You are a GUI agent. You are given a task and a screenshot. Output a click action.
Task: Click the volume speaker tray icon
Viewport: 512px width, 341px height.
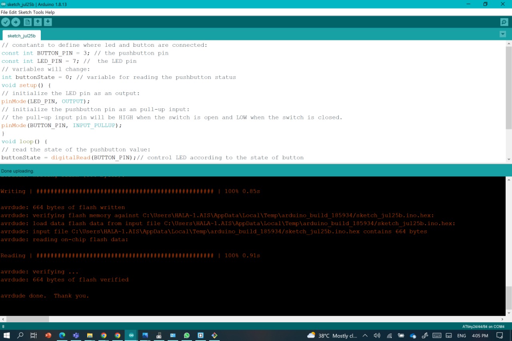(377, 336)
